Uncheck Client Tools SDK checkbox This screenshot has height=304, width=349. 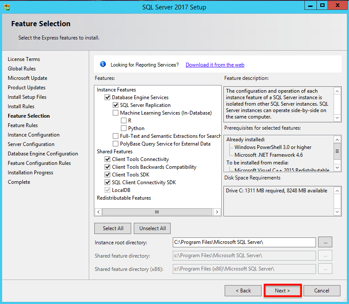point(108,175)
